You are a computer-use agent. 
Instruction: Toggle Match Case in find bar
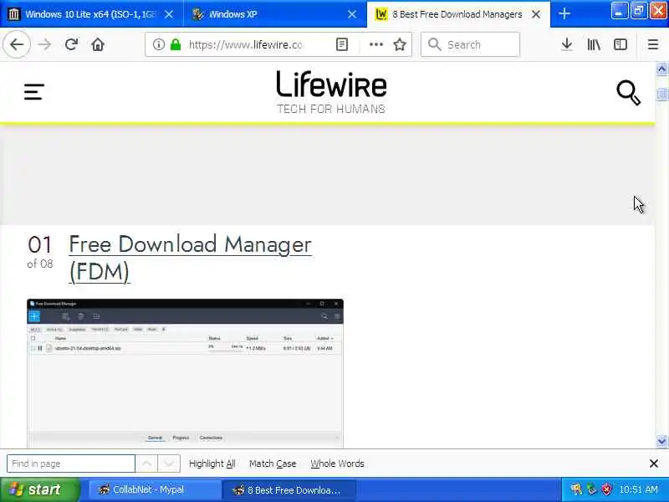pos(273,464)
